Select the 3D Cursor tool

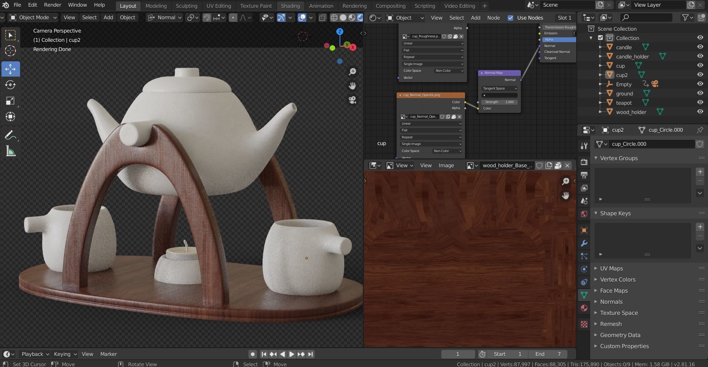(10, 51)
